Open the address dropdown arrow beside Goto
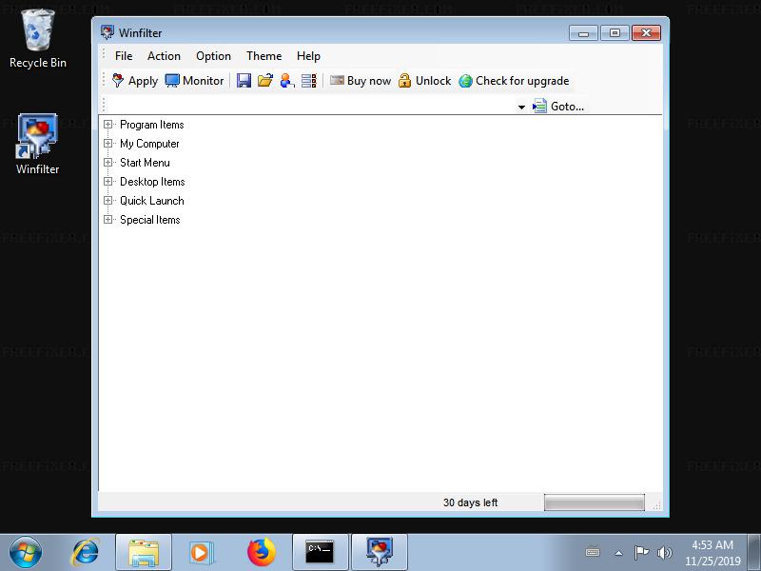The height and width of the screenshot is (571, 761). [x=521, y=107]
